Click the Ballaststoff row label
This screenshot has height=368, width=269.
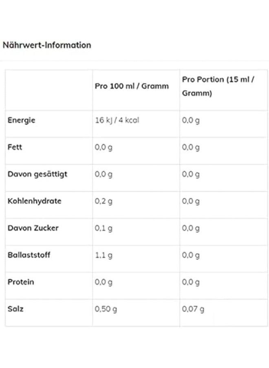(29, 255)
